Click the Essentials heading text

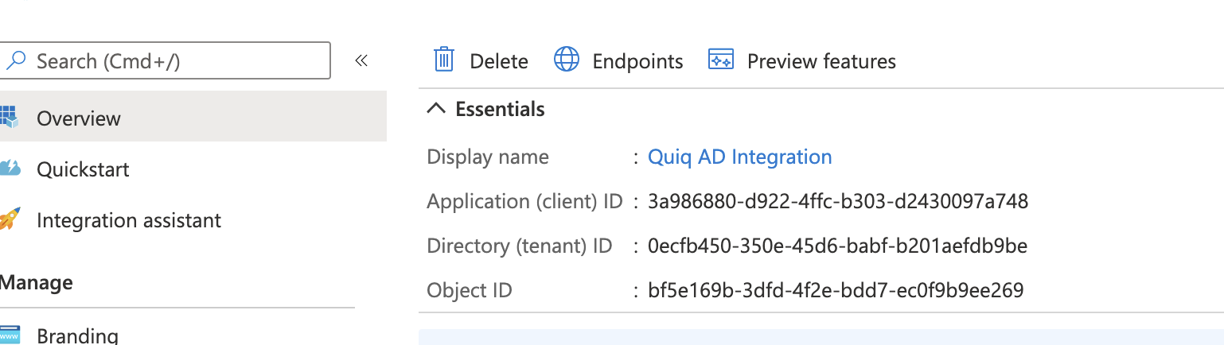(x=500, y=109)
